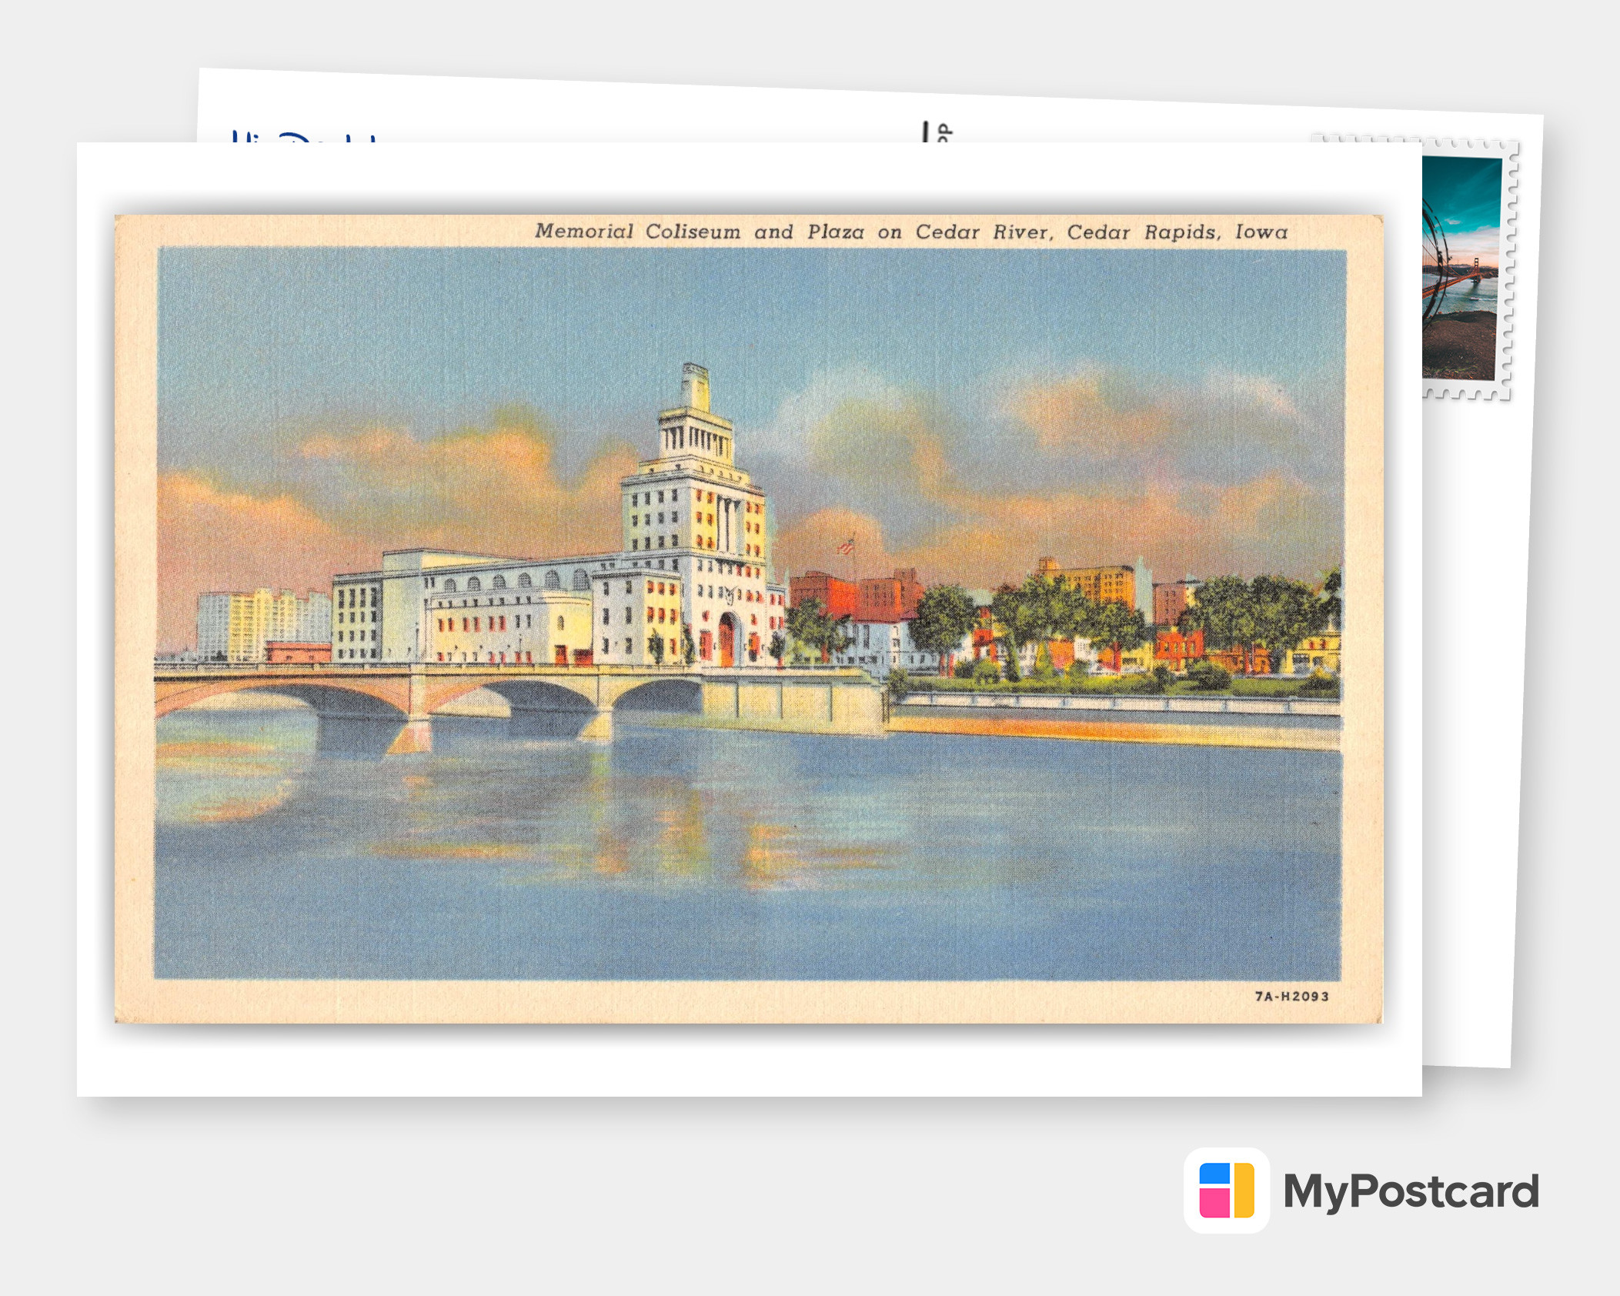Open the vintage Cedar Rapids postcard front image
This screenshot has height=1296, width=1620.
[x=748, y=619]
